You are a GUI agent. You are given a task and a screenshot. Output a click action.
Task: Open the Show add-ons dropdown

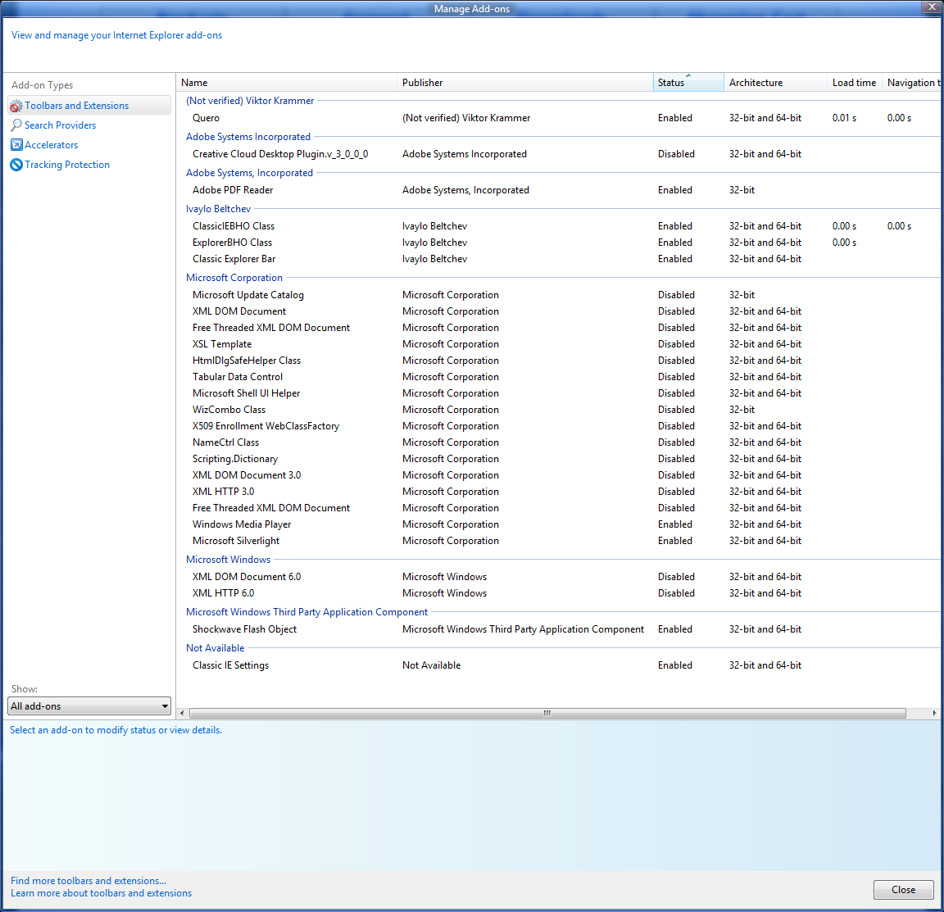click(x=89, y=706)
